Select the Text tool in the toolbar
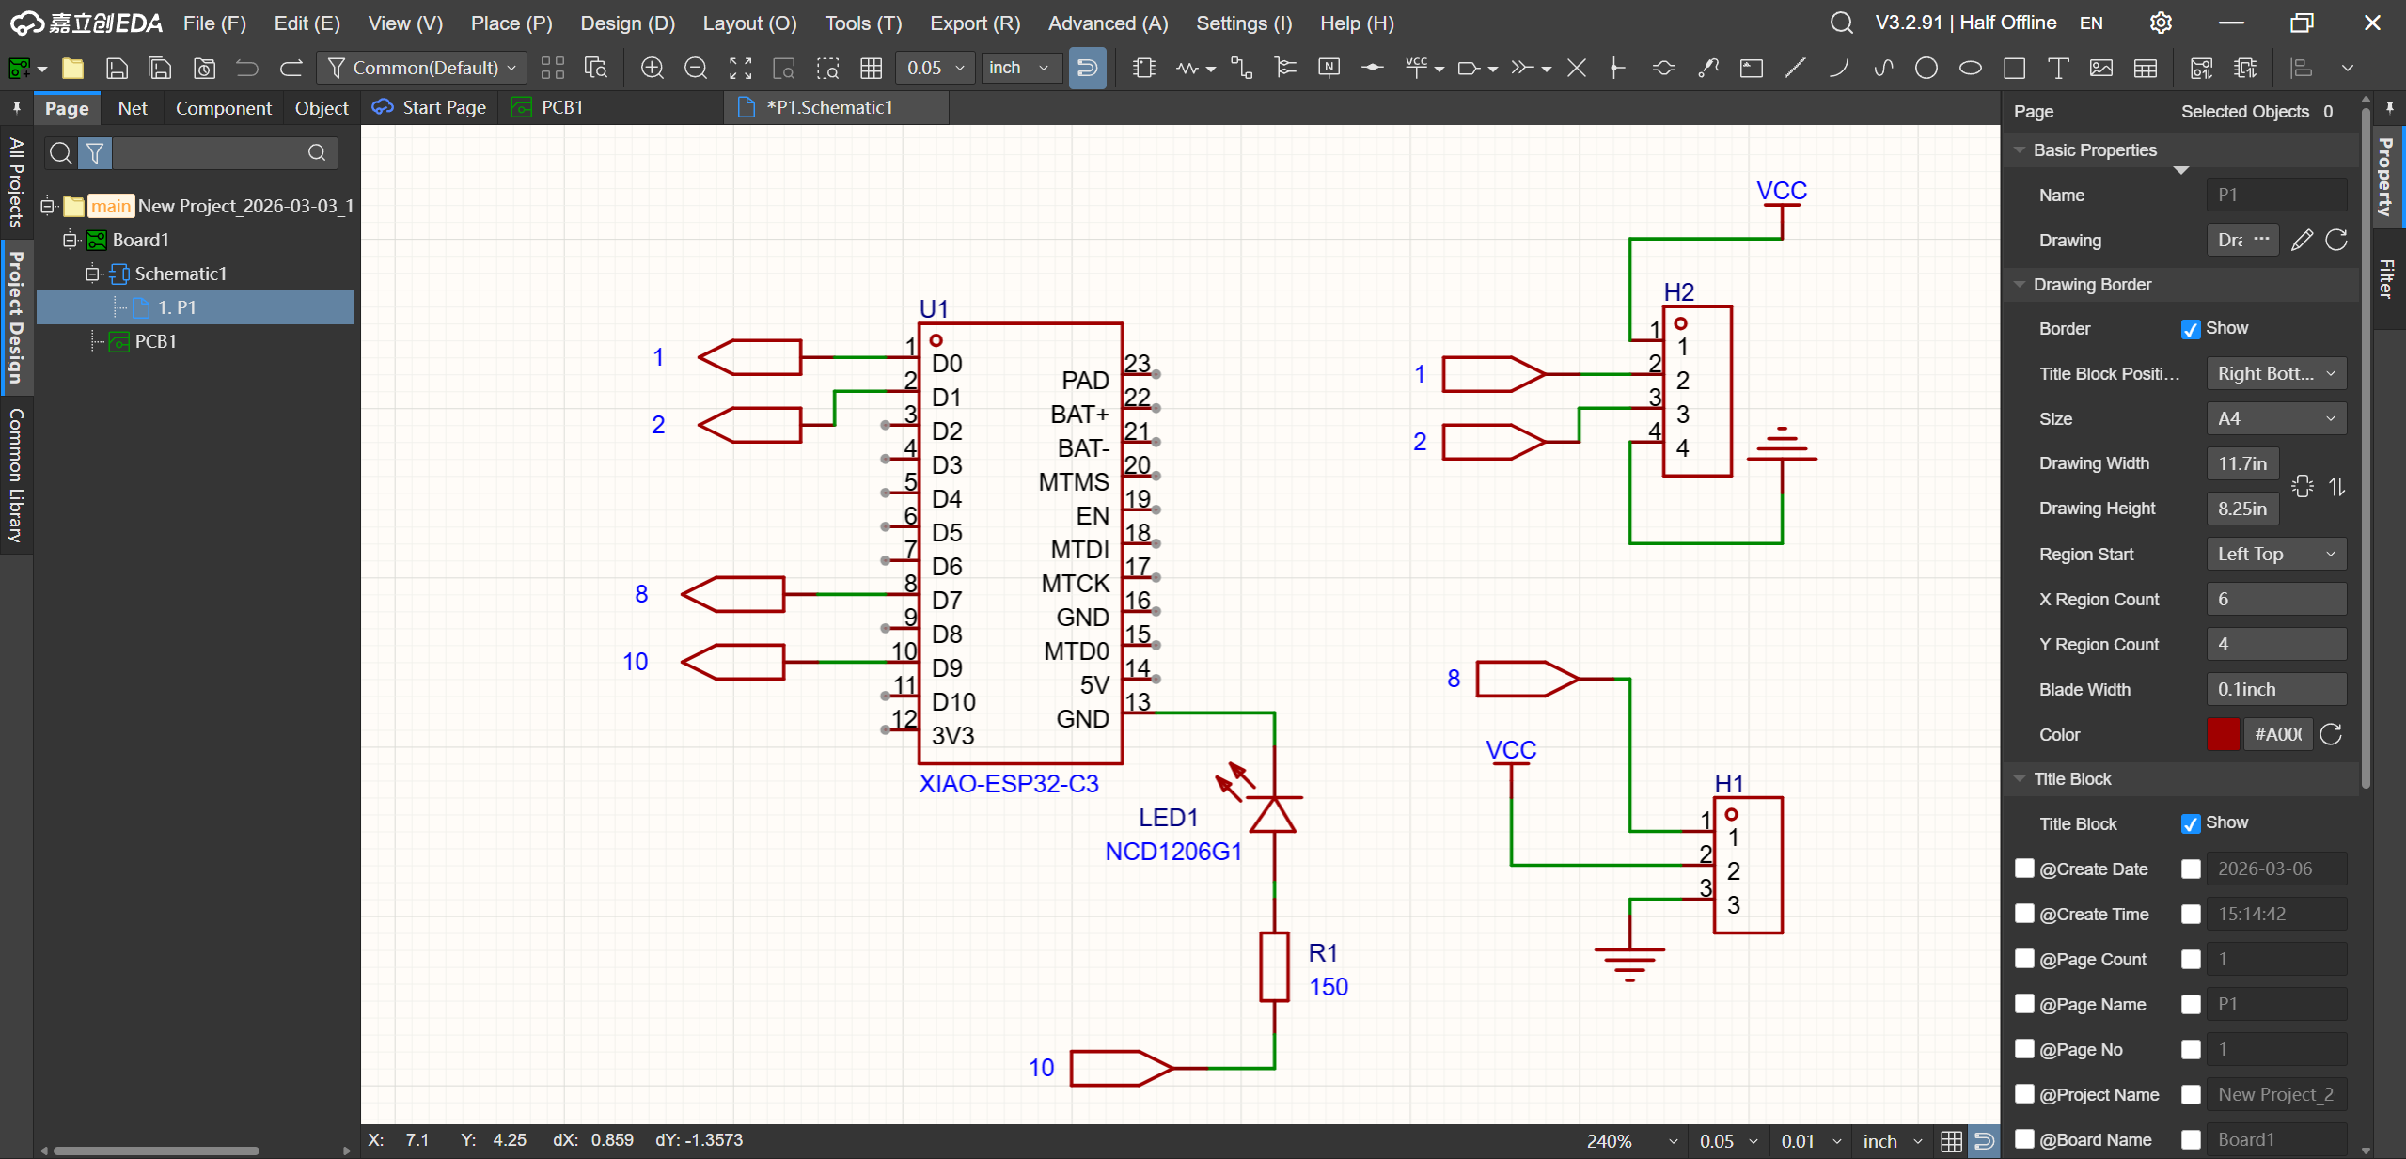The image size is (2406, 1159). click(x=2057, y=68)
